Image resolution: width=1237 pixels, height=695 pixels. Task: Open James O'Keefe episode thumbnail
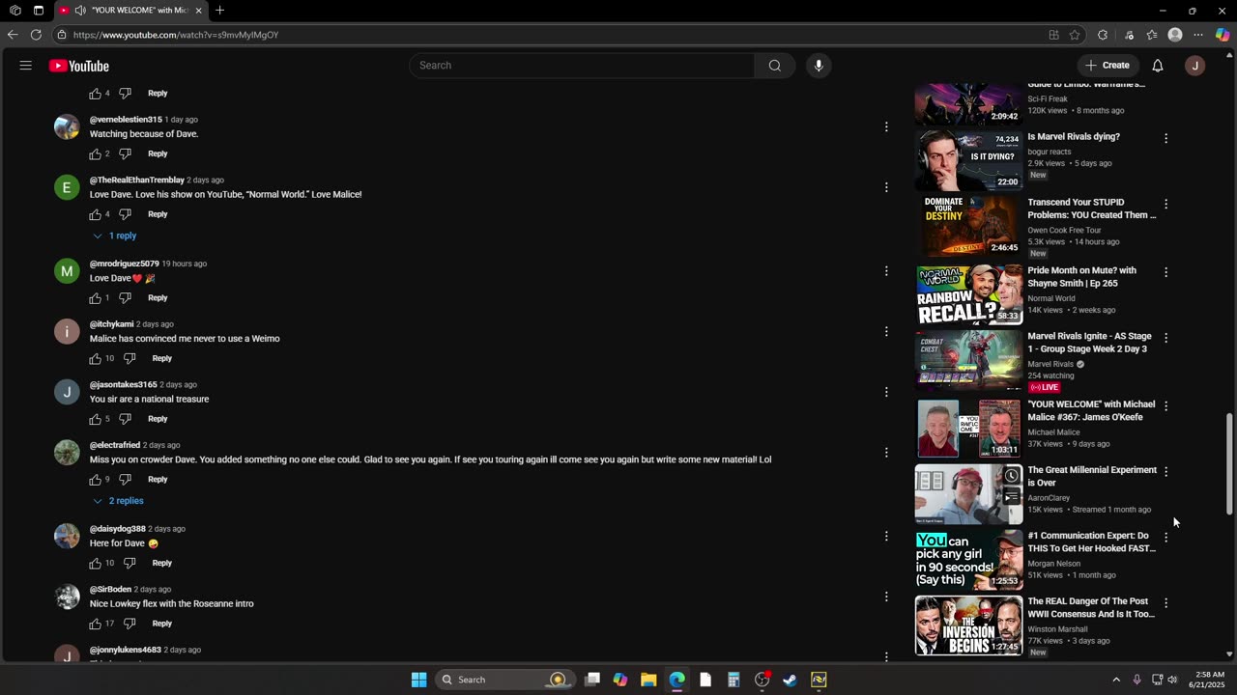(969, 429)
